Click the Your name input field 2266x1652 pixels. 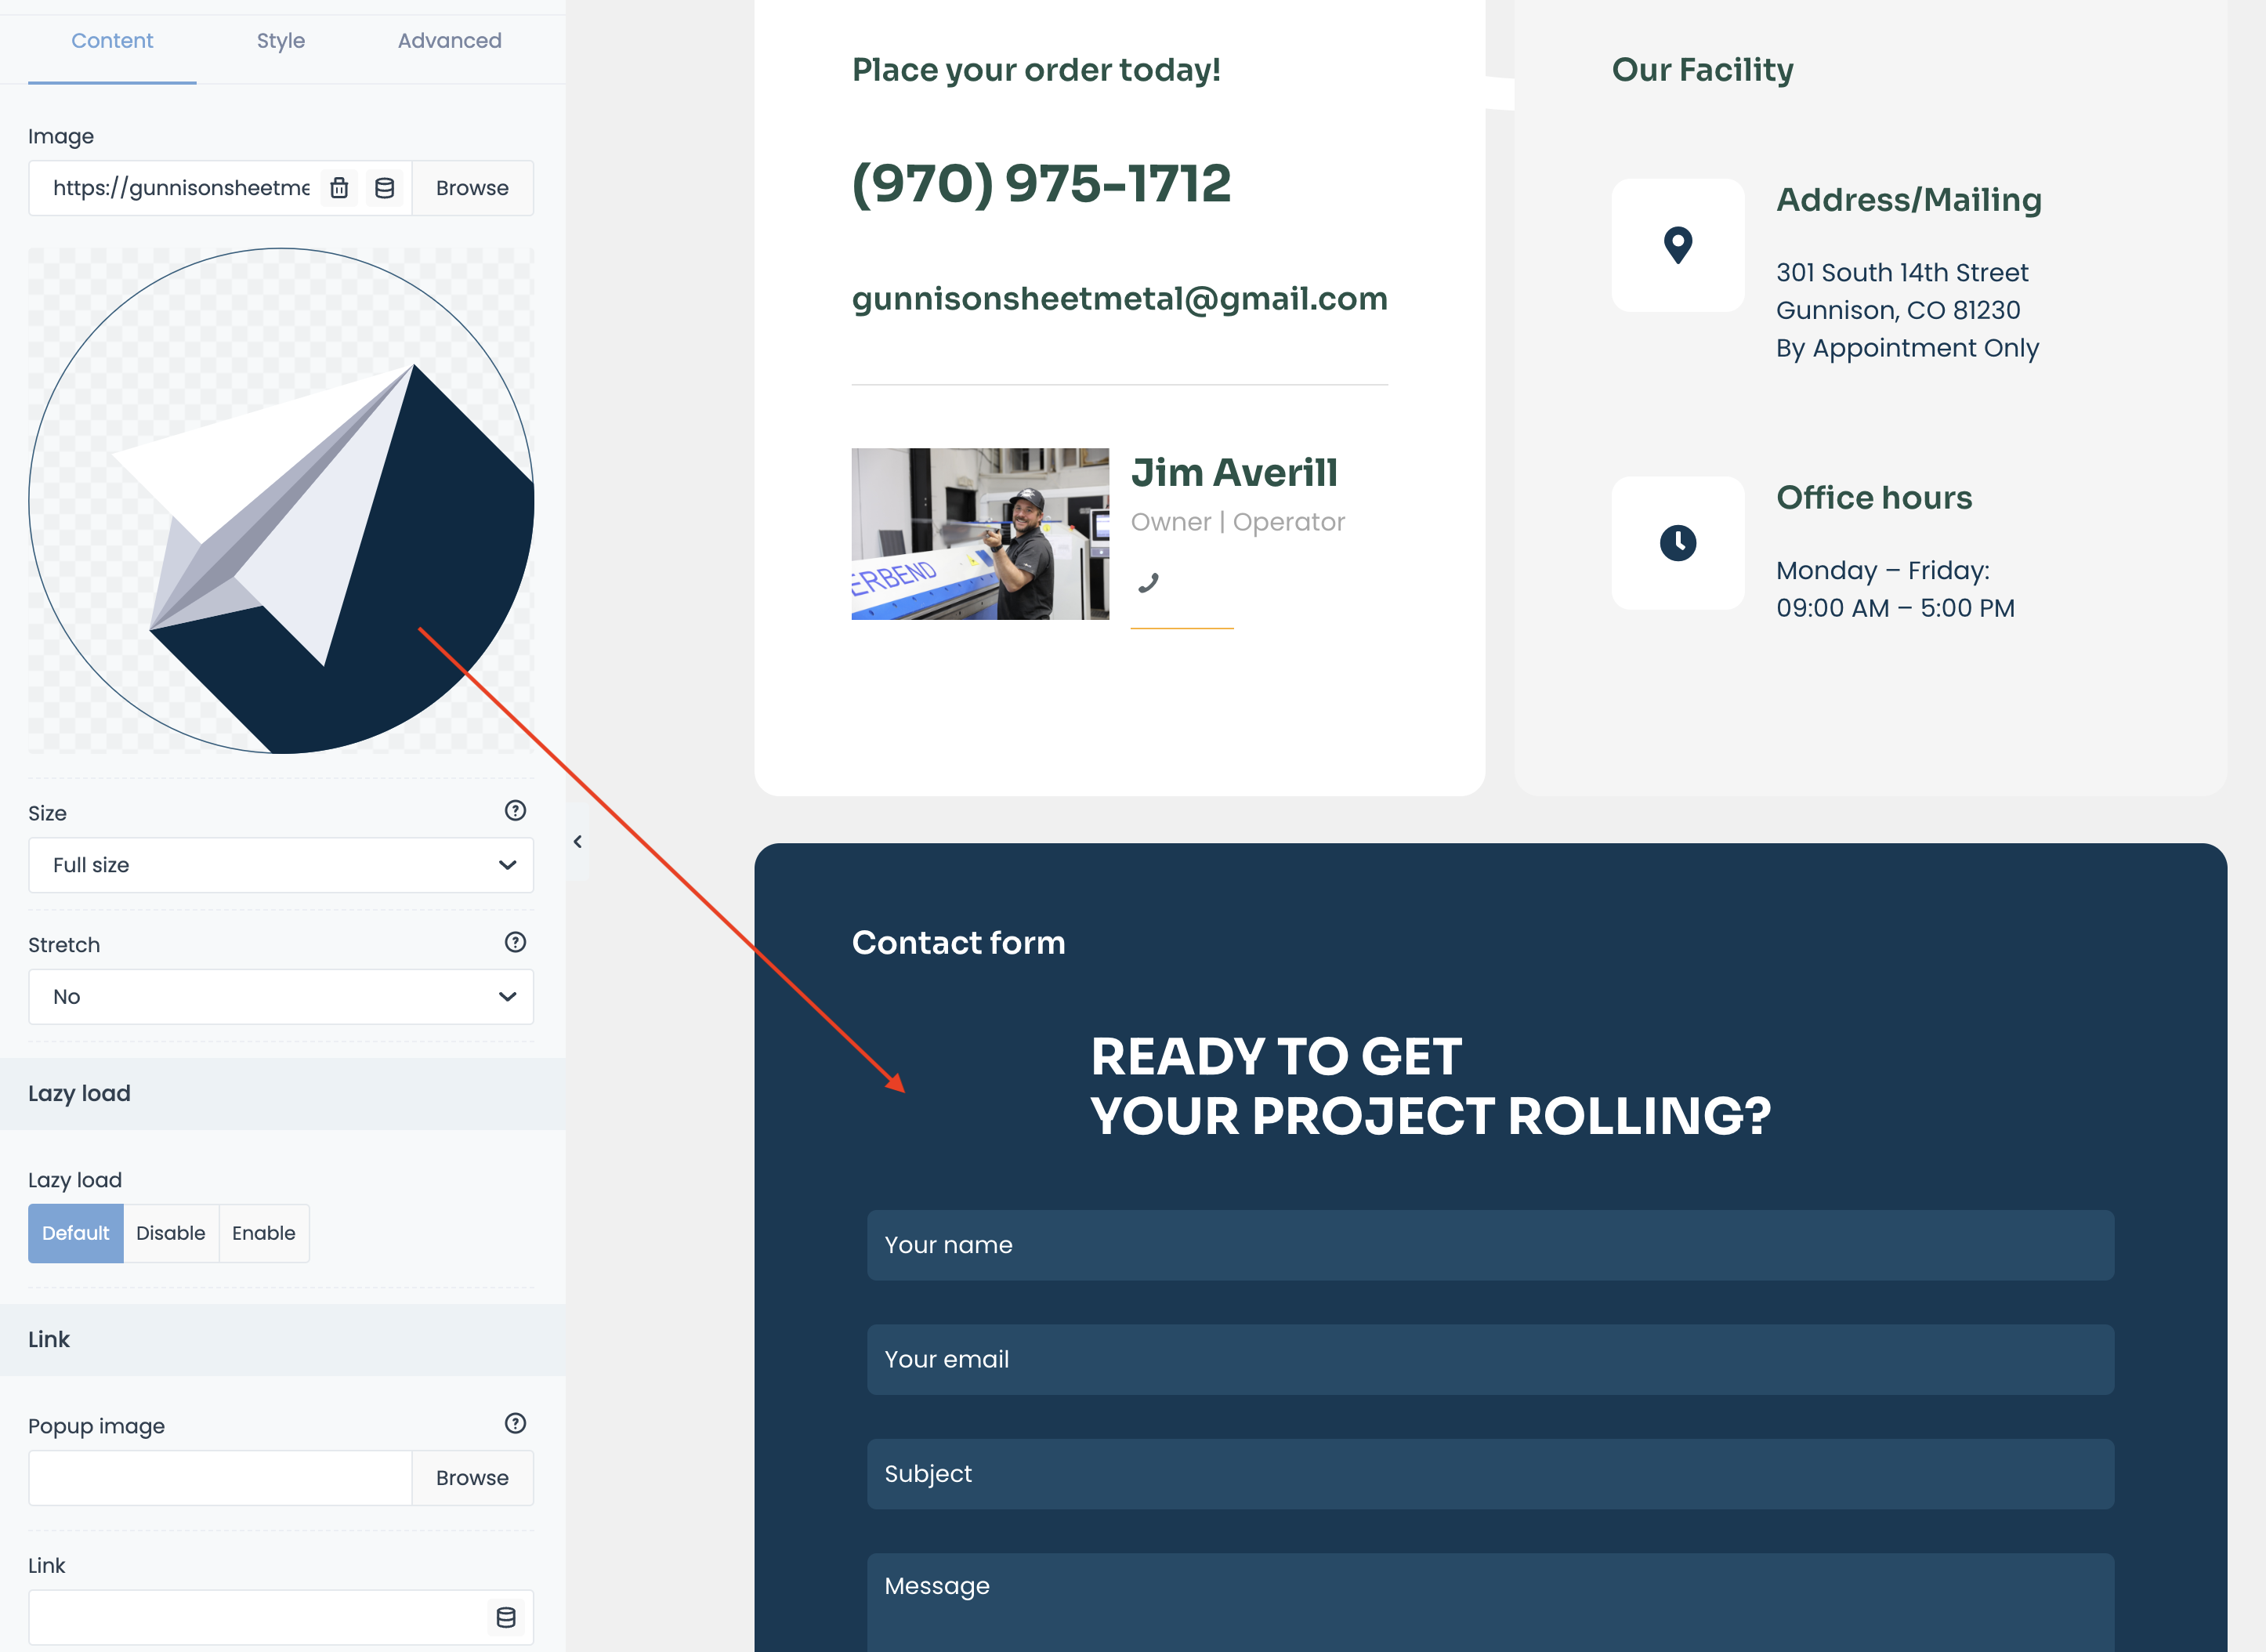pyautogui.click(x=1490, y=1244)
